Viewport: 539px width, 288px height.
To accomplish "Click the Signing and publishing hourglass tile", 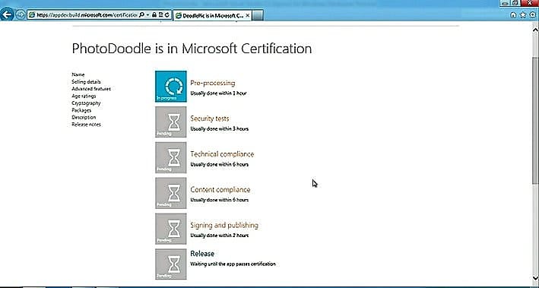I will (x=171, y=229).
